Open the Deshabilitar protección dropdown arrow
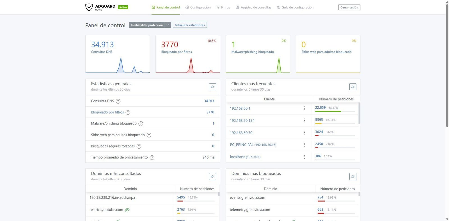 168,25
